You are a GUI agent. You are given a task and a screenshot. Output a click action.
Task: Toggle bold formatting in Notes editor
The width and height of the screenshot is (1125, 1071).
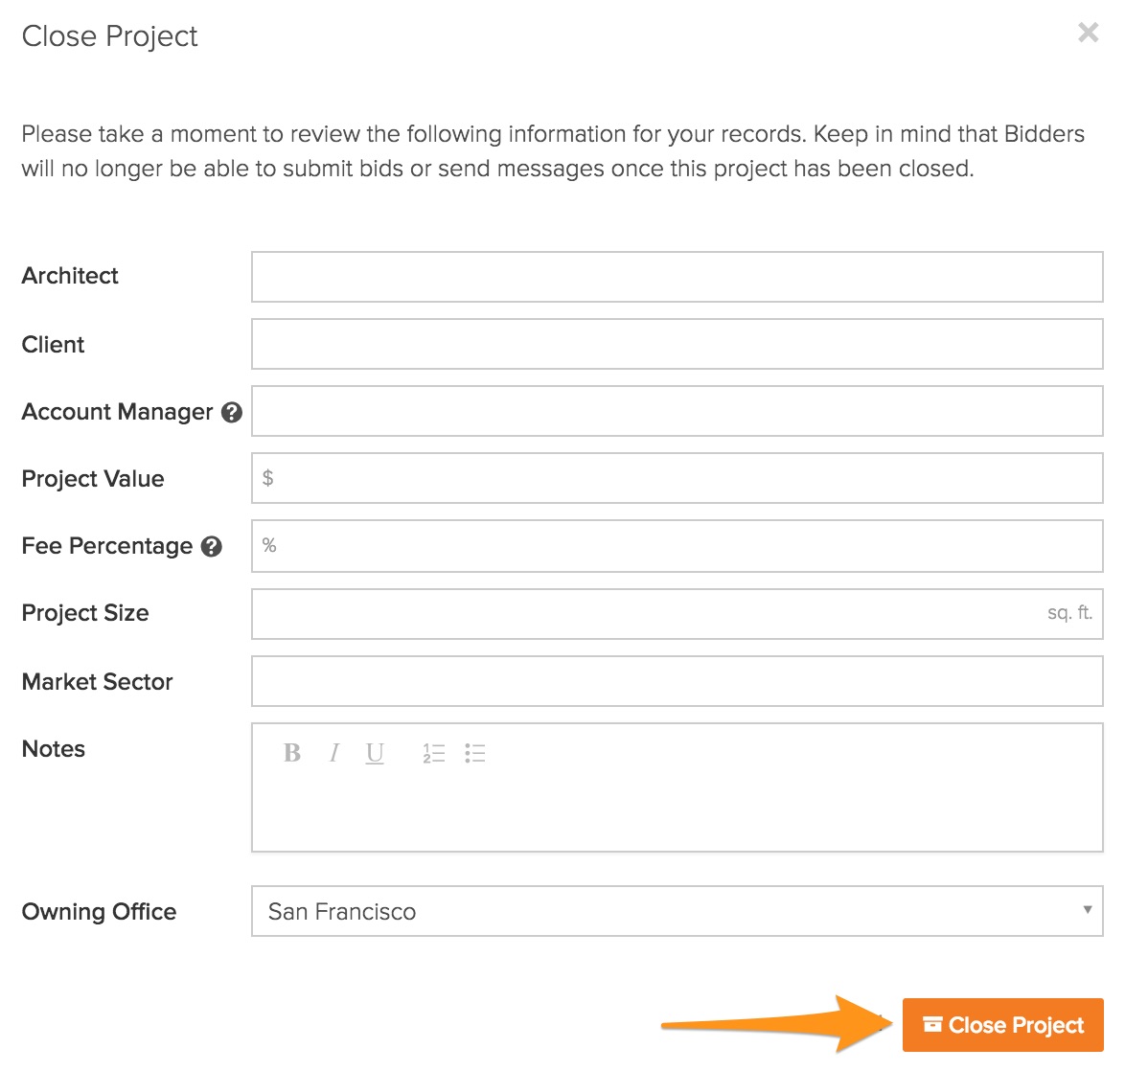click(292, 754)
